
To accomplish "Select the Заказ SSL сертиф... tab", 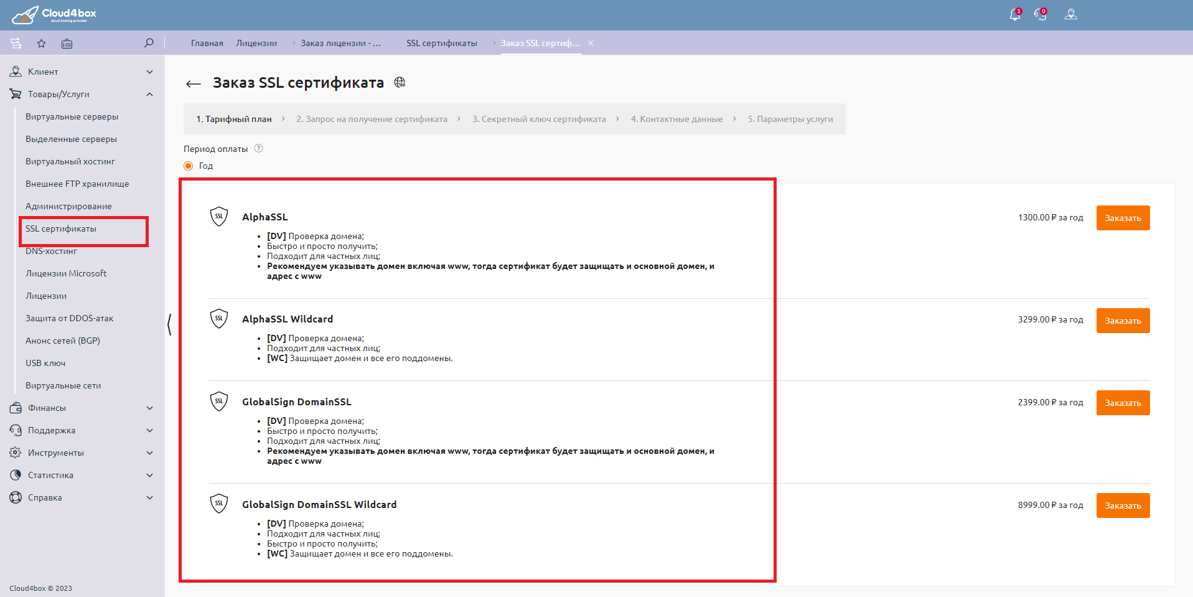I will (540, 43).
